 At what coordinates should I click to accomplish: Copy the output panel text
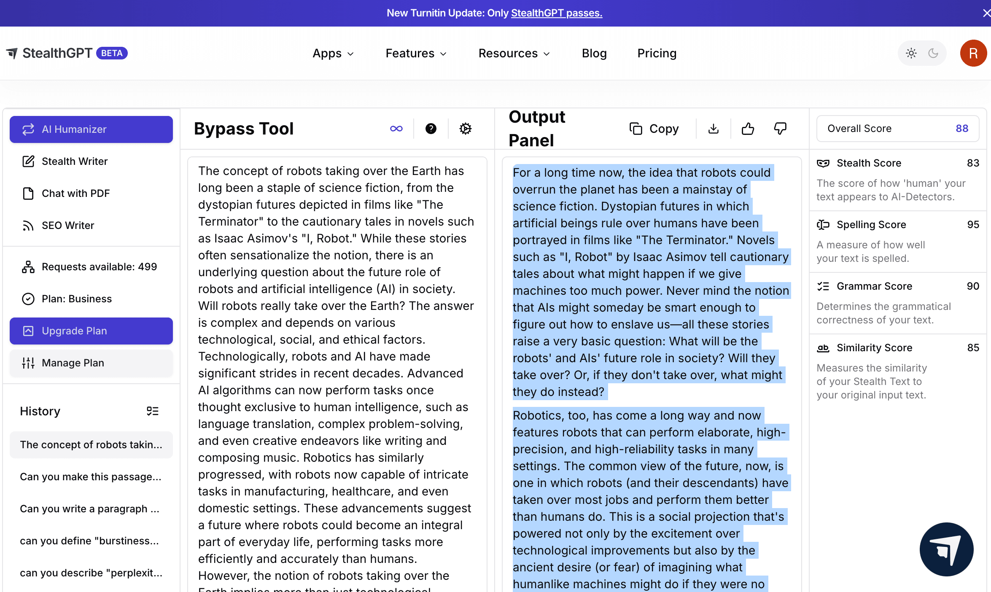click(654, 129)
